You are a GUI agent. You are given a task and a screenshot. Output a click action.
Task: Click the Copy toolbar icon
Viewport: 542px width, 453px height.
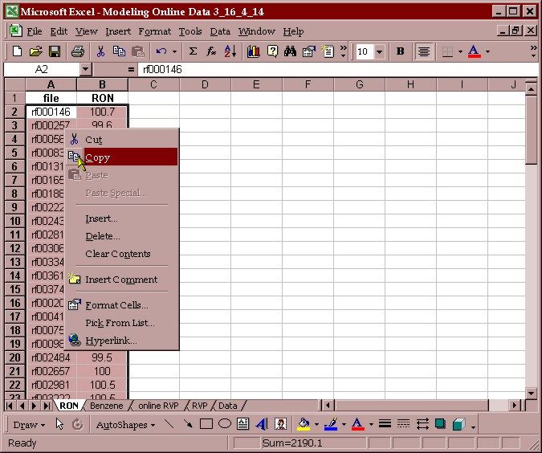tap(119, 51)
